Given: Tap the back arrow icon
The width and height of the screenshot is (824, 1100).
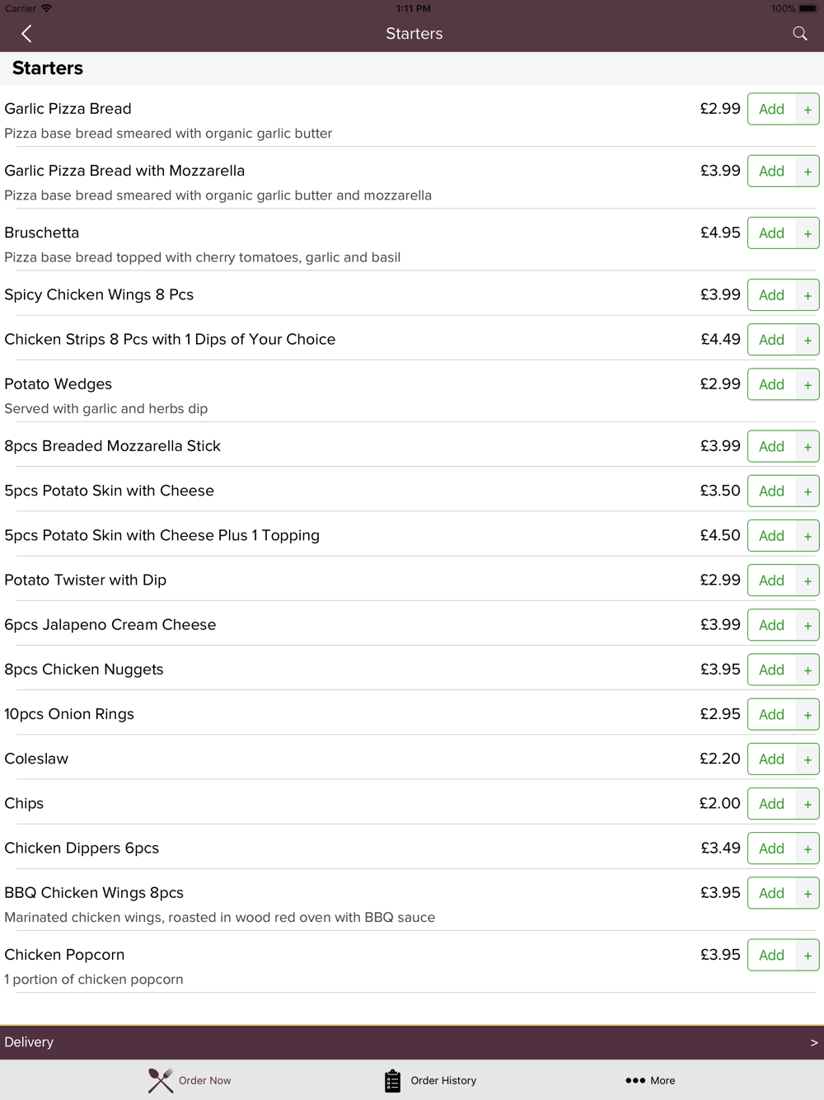Looking at the screenshot, I should 26,34.
